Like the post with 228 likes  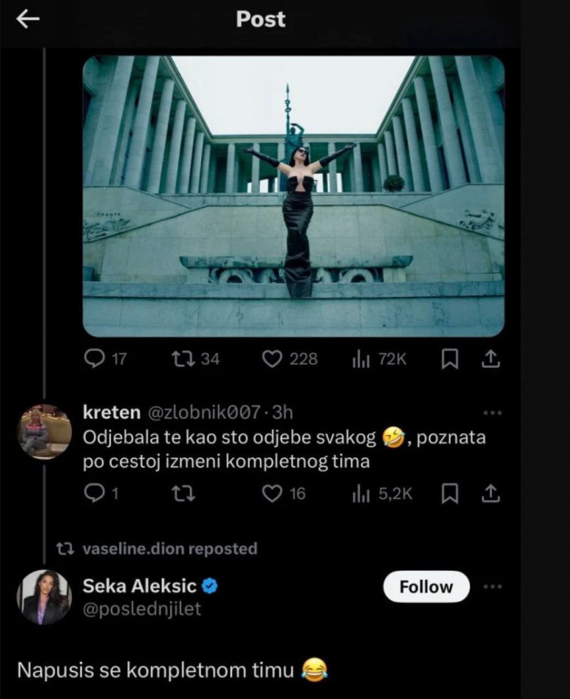272,359
